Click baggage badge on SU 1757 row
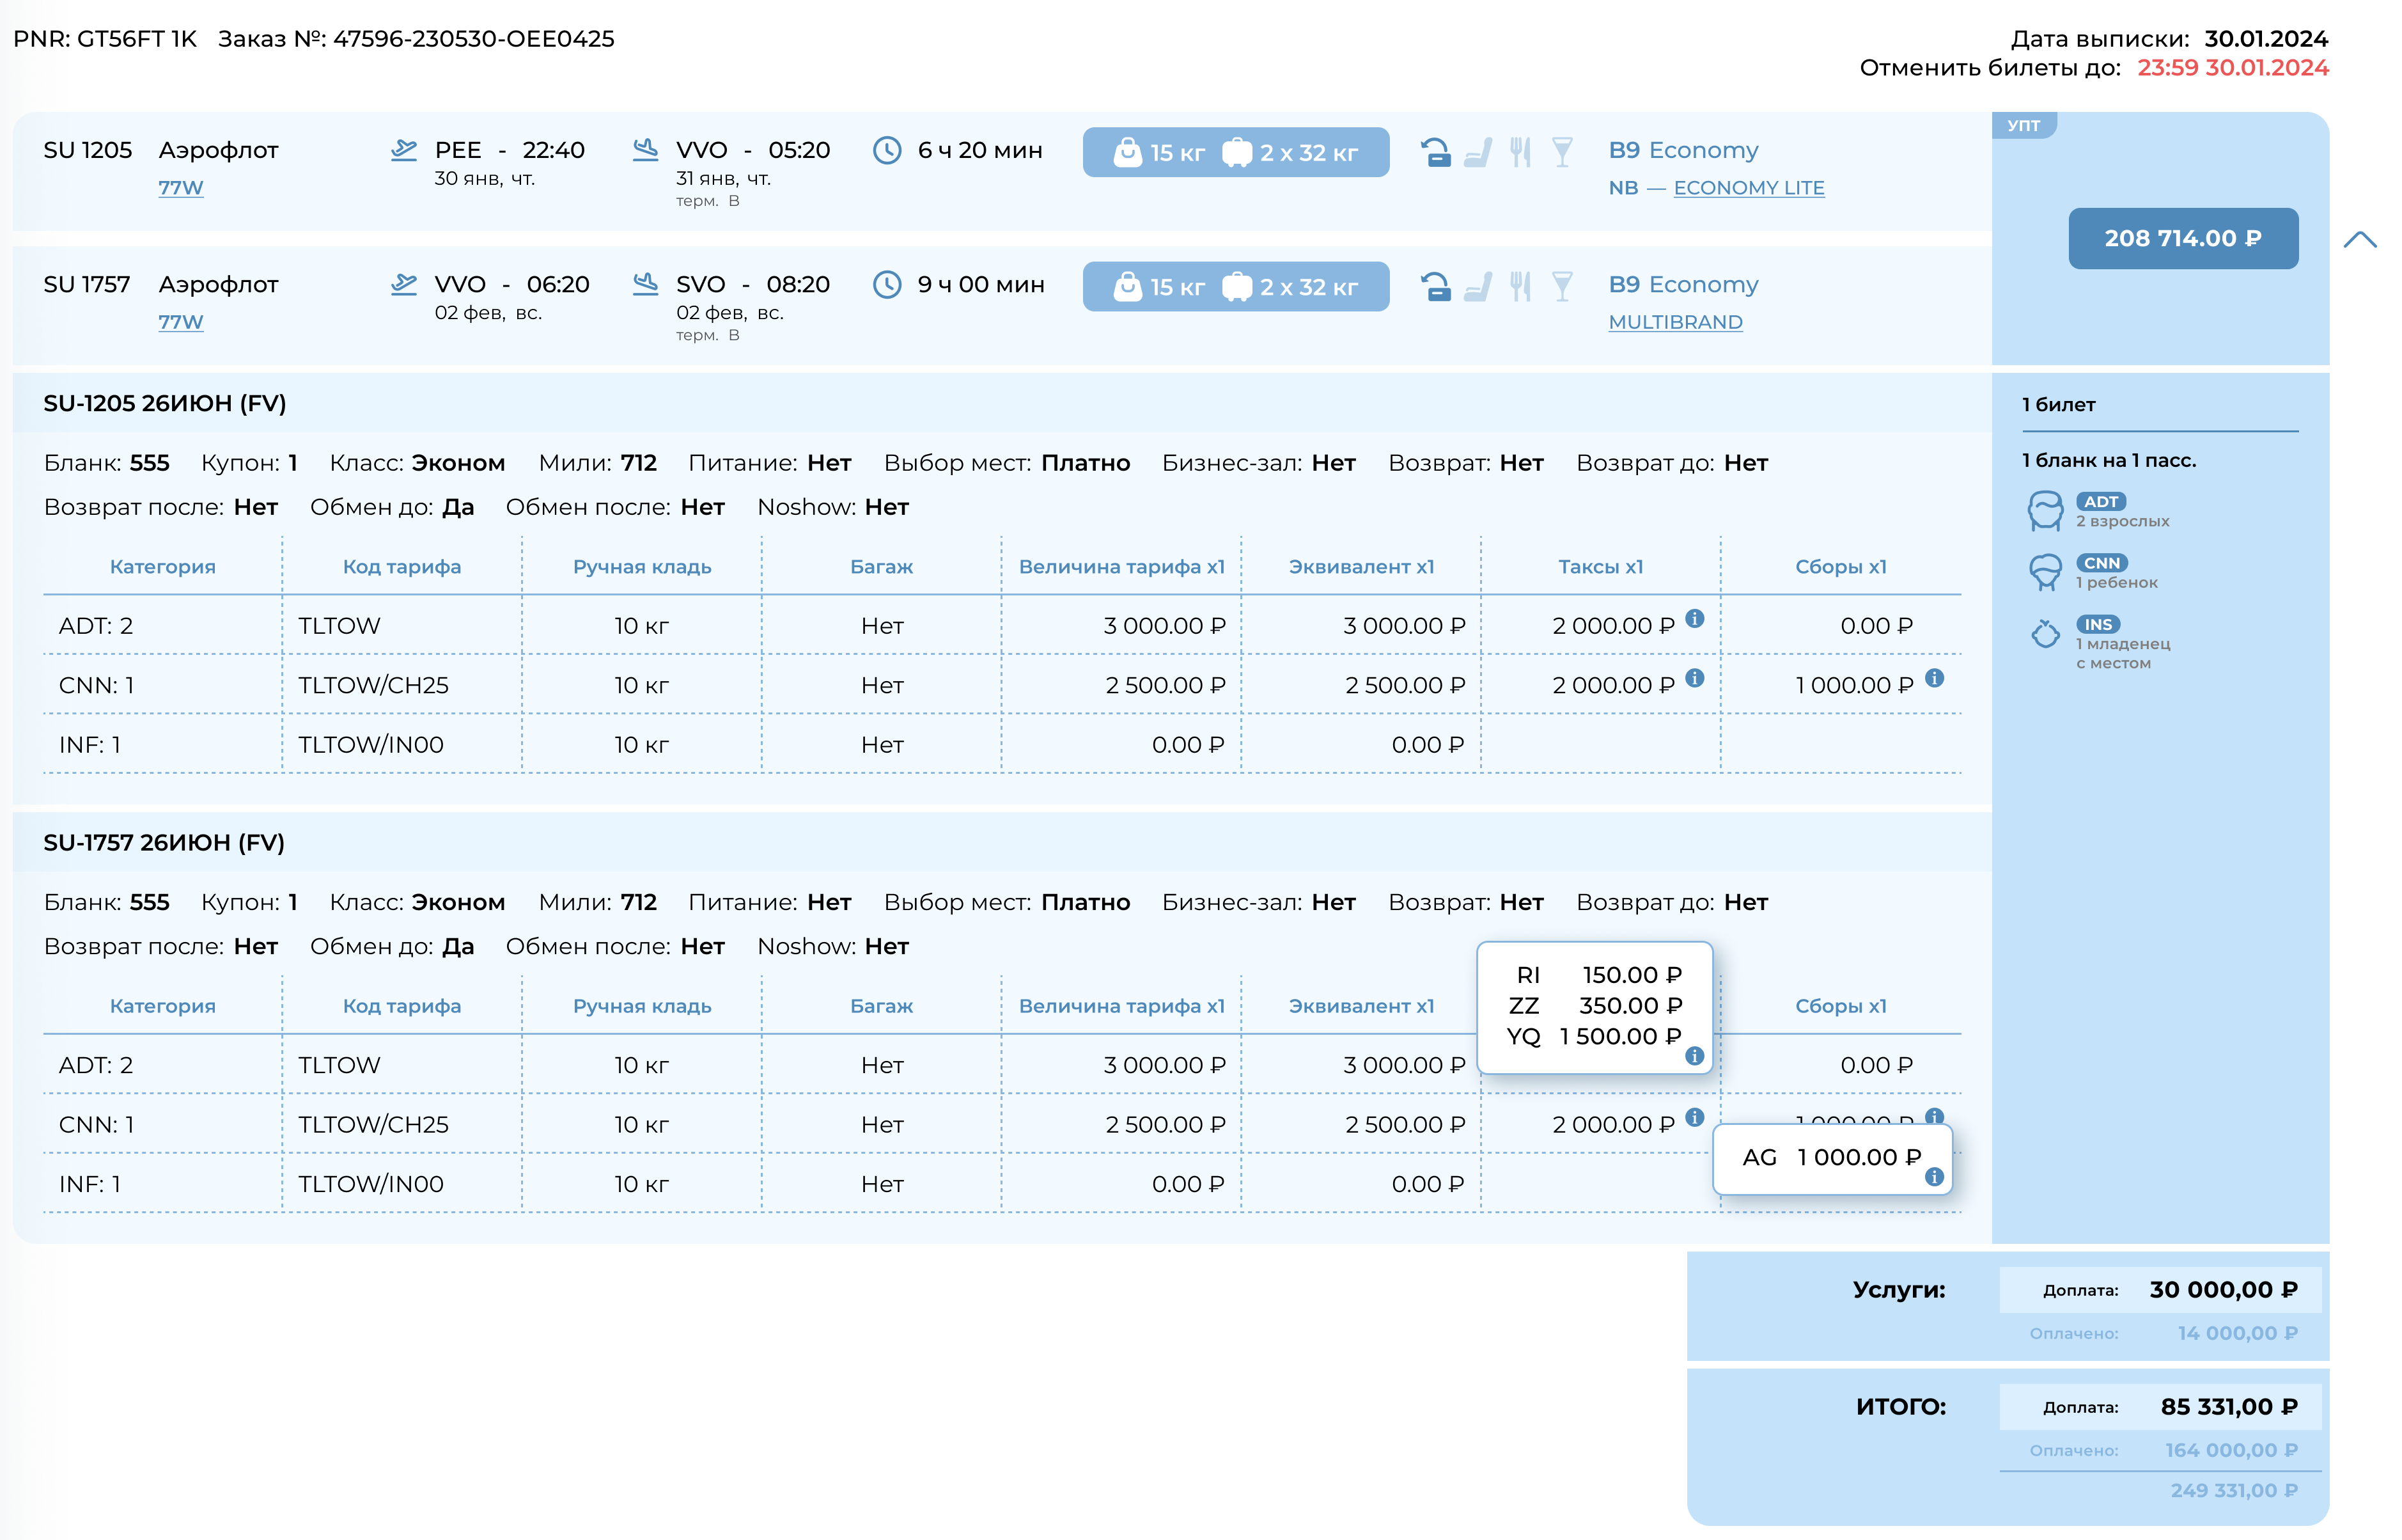 [x=1235, y=287]
